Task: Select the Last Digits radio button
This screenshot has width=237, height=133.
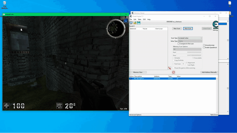Action: point(187,65)
